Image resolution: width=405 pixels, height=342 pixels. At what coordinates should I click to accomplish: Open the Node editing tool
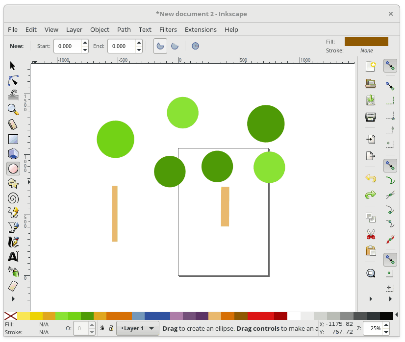click(13, 80)
